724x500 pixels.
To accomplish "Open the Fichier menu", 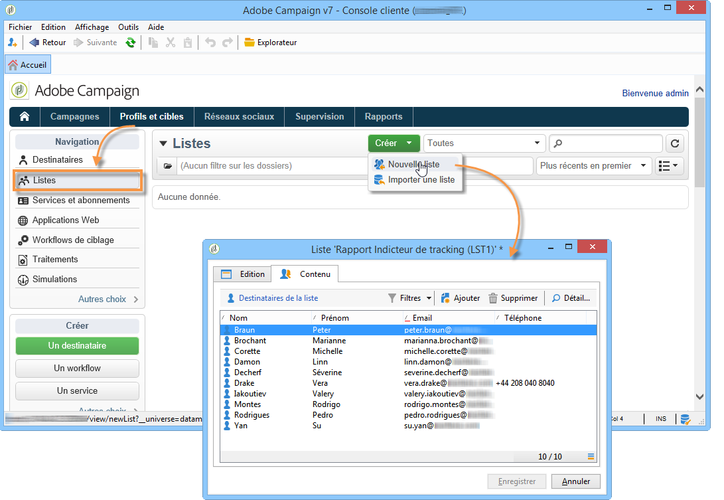I will point(21,27).
